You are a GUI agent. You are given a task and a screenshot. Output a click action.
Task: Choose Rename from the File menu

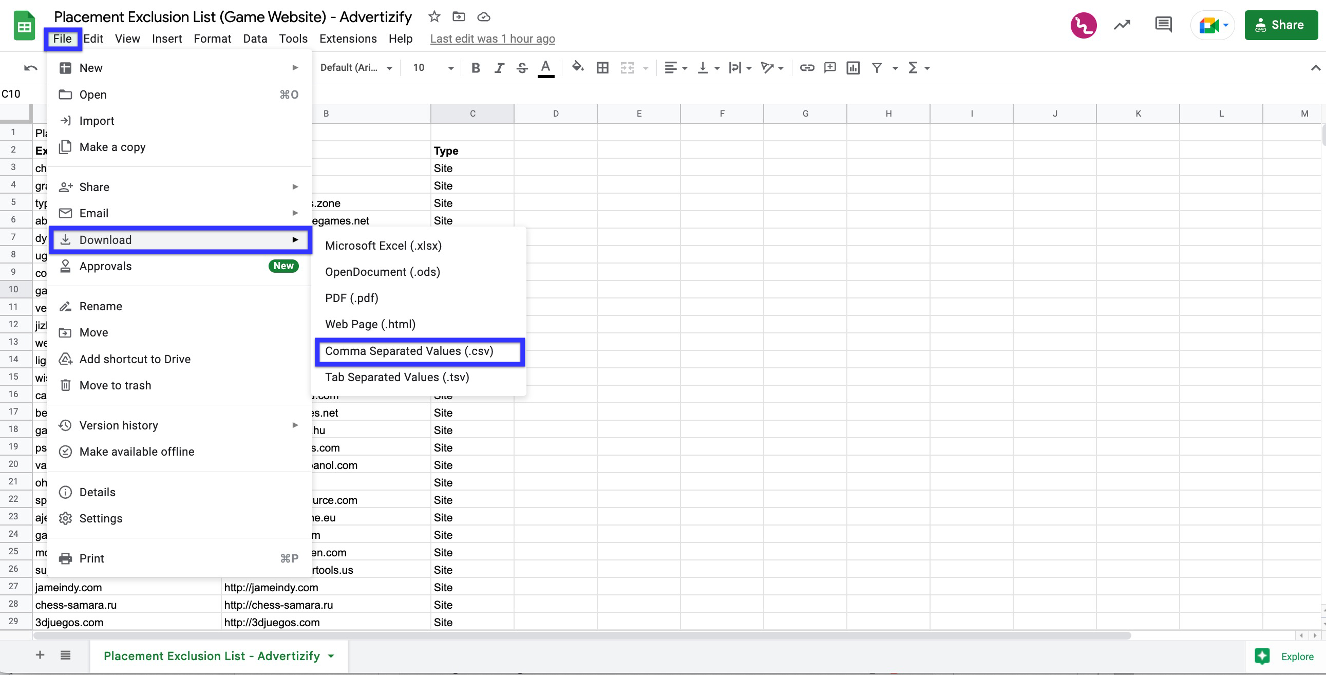pyautogui.click(x=179, y=306)
